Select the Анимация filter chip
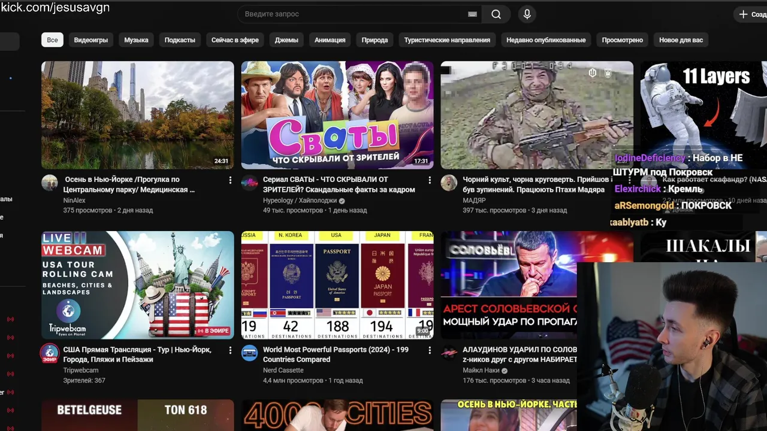The image size is (767, 431). click(330, 40)
